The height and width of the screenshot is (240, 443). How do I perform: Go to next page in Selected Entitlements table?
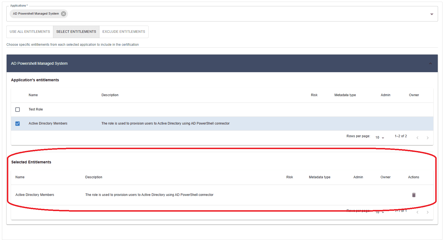click(x=428, y=212)
